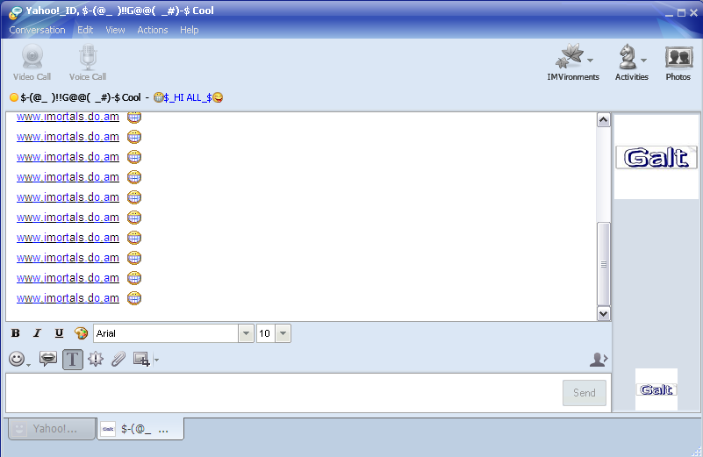The image size is (703, 457).
Task: Open the Actions menu
Action: tap(153, 30)
